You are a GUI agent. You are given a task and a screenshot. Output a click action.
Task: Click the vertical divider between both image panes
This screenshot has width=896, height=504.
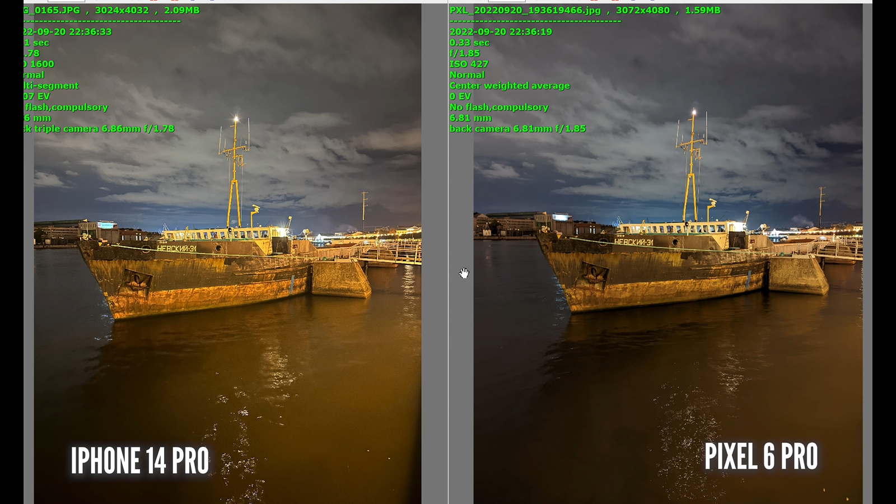click(x=448, y=252)
